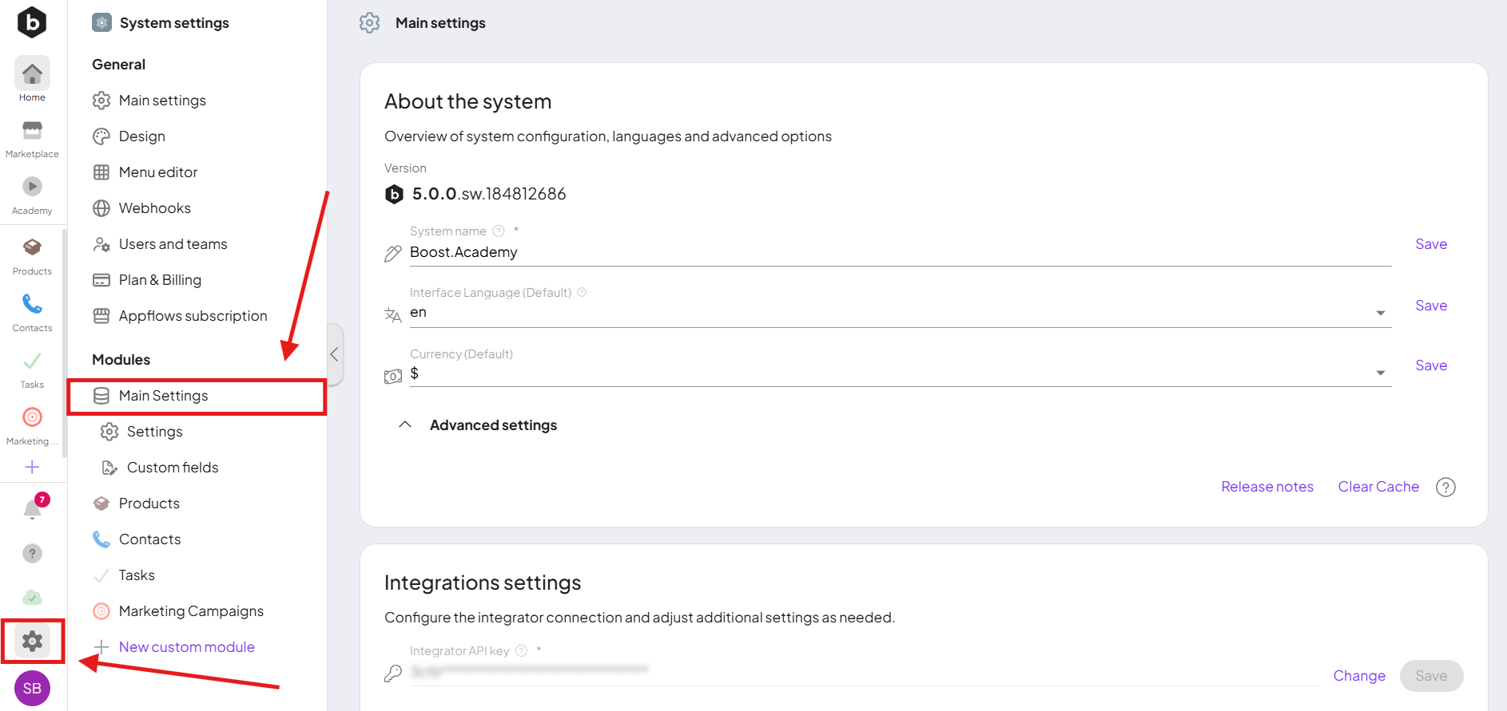
Task: Collapse the settings sidebar panel
Action: 335,354
